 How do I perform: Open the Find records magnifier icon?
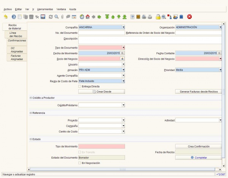(x=56, y=17)
